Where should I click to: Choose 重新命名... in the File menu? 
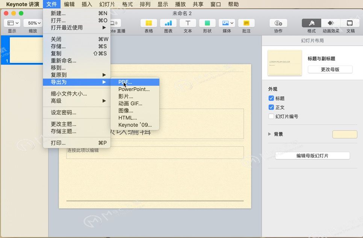77,61
